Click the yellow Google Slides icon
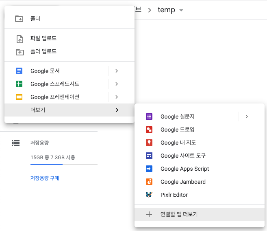Screen dimensions: 267x231 click(19, 97)
